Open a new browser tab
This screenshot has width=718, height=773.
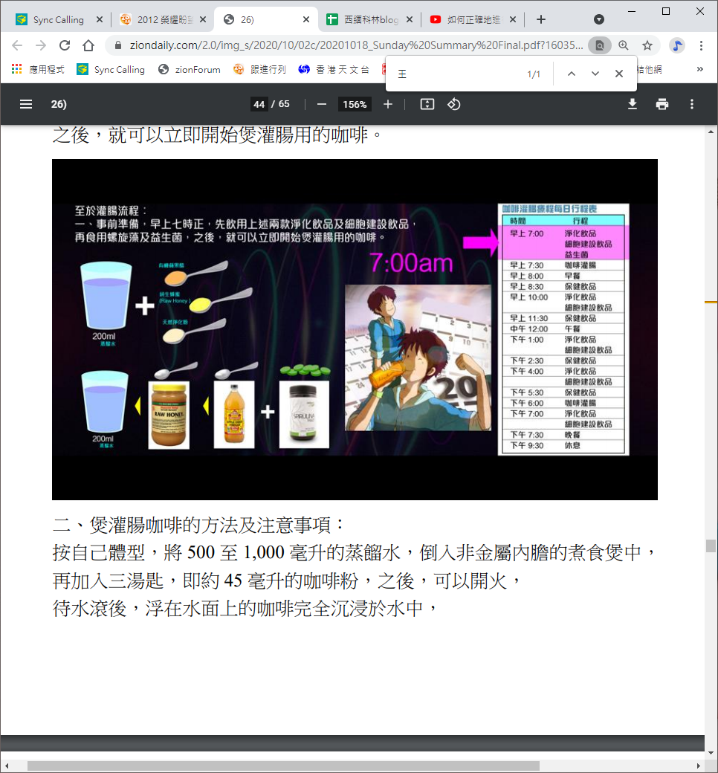[x=541, y=20]
